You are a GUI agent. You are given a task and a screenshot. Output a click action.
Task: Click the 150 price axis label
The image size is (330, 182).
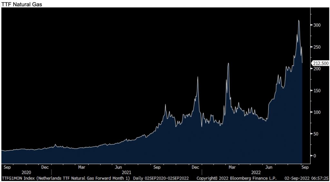[x=317, y=91]
